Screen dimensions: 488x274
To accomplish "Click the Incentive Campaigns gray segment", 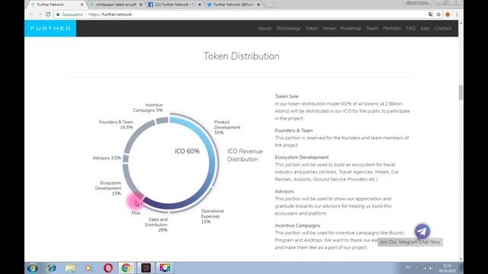I will 162,120.
